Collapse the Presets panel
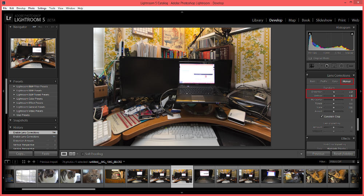Viewport: 364px width, 196px height. 11,81
